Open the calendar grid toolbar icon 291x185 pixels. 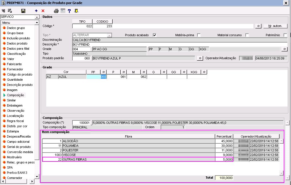click(x=63, y=11)
